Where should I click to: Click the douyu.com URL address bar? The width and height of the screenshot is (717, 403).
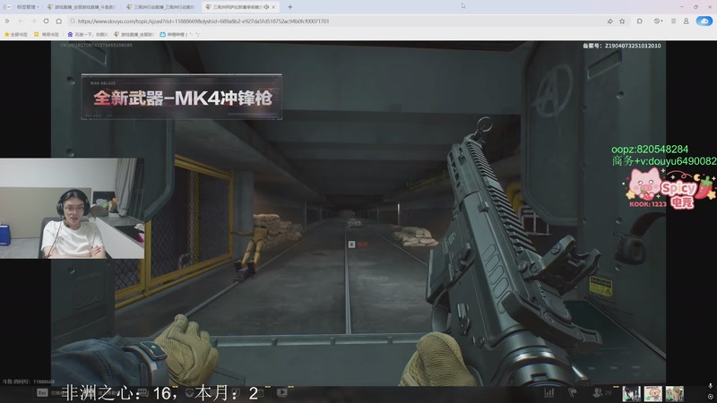click(336, 21)
